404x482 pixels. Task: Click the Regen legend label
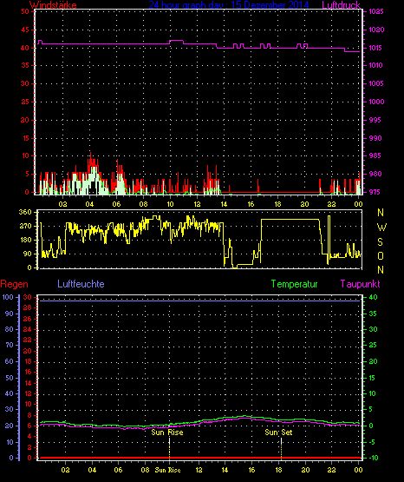click(15, 284)
